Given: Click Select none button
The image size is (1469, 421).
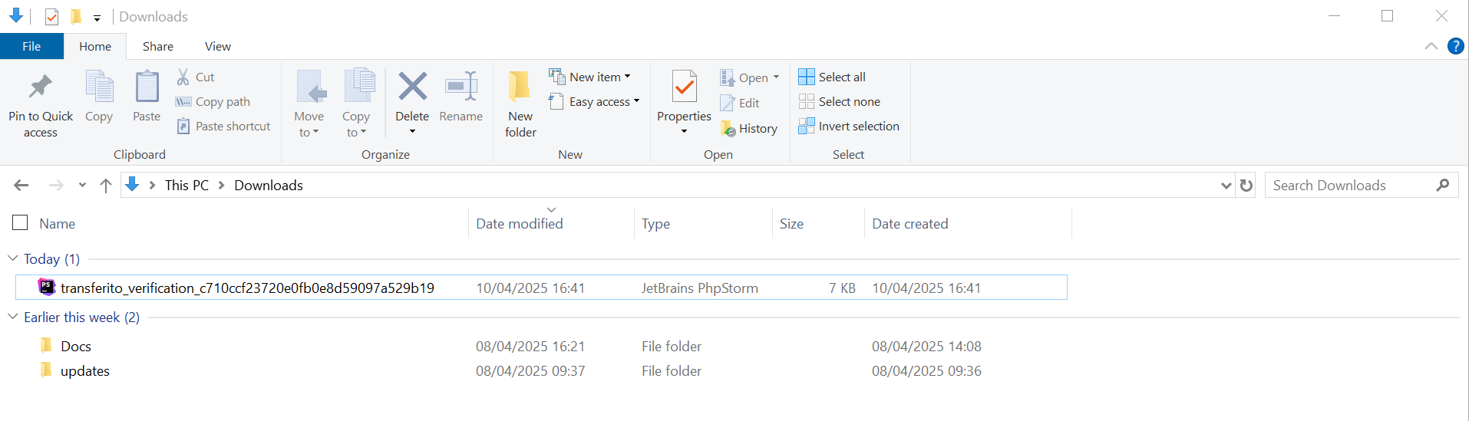Looking at the screenshot, I should point(840,102).
